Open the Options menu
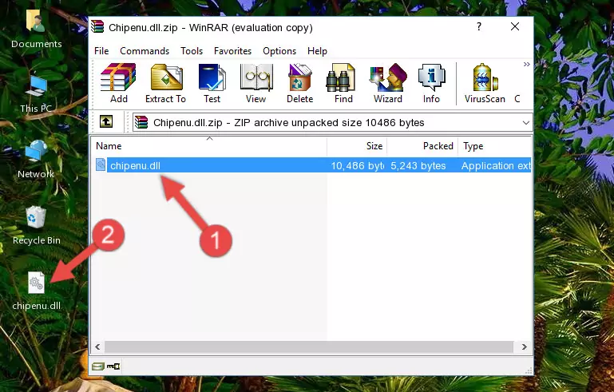The height and width of the screenshot is (392, 614). coord(279,51)
